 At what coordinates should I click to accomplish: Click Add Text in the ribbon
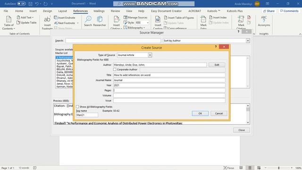(25, 17)
